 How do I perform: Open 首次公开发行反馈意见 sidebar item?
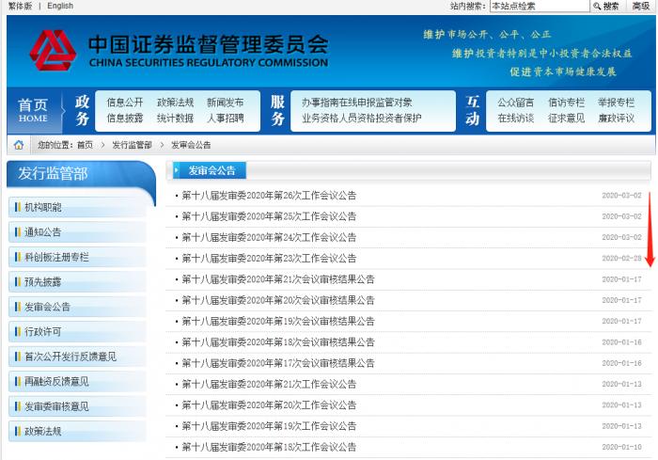70,357
